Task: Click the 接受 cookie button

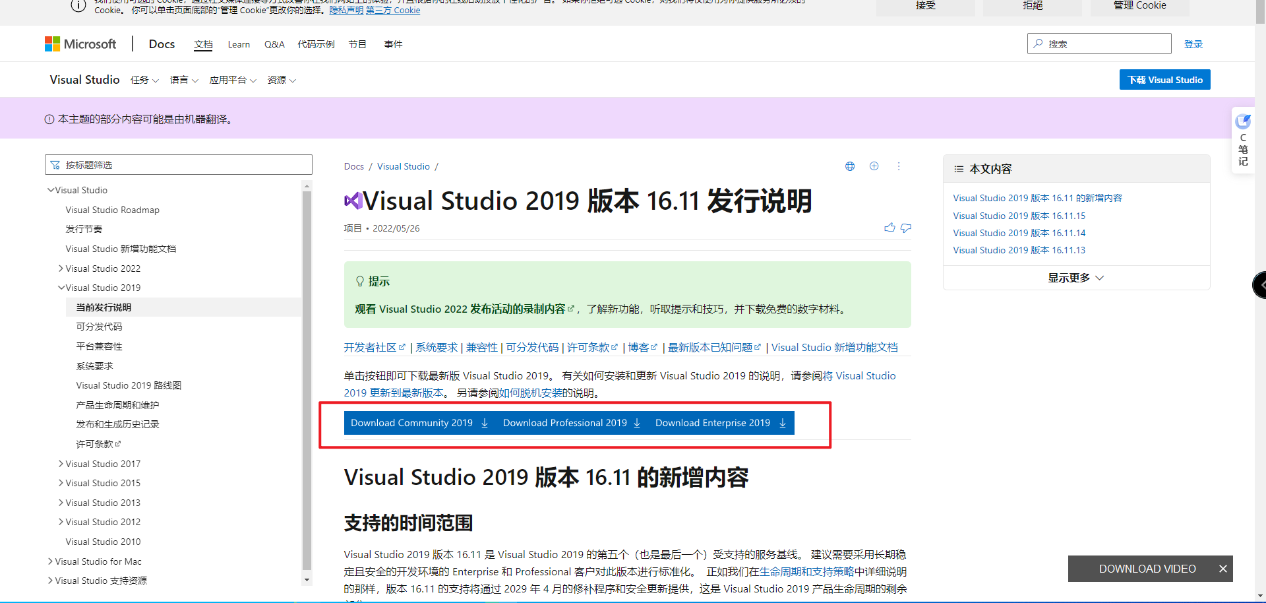Action: [926, 7]
